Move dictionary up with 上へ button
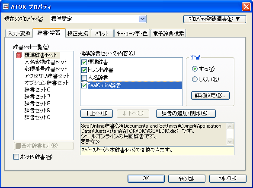The height and width of the screenshot is (188, 253). click(x=96, y=113)
